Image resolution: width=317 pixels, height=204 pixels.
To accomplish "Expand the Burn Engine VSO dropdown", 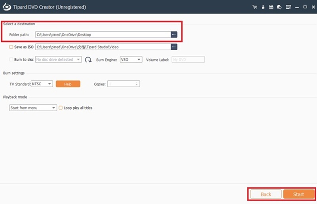I will 131,60.
